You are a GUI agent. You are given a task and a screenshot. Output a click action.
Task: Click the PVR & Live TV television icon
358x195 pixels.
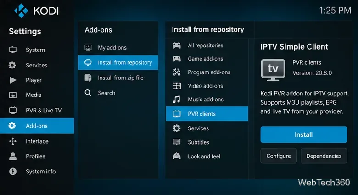click(13, 110)
